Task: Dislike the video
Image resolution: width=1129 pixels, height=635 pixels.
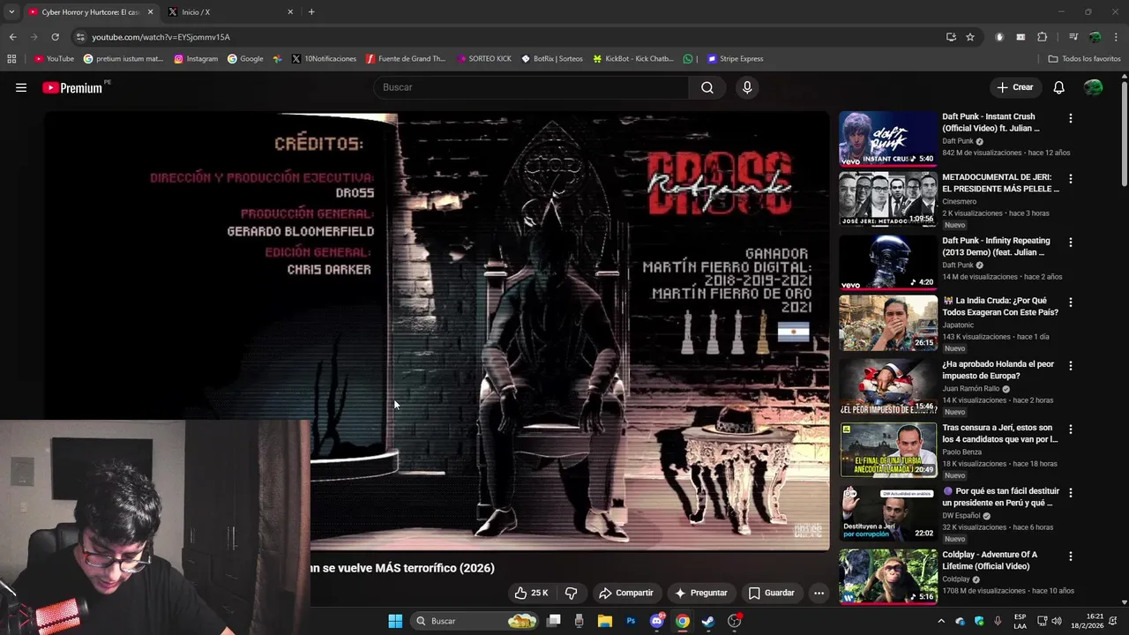Action: [x=571, y=593]
